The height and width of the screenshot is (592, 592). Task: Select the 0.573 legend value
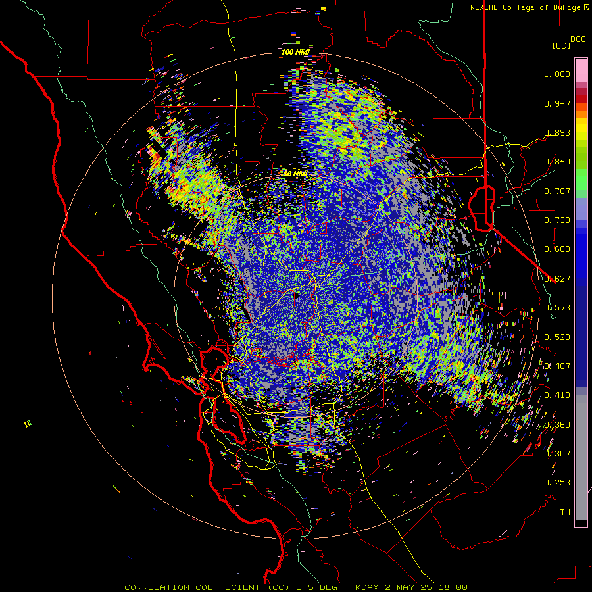(557, 308)
